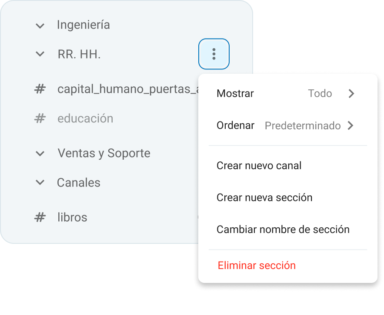
Task: Click Eliminar sección in red text
Action: [x=257, y=265]
